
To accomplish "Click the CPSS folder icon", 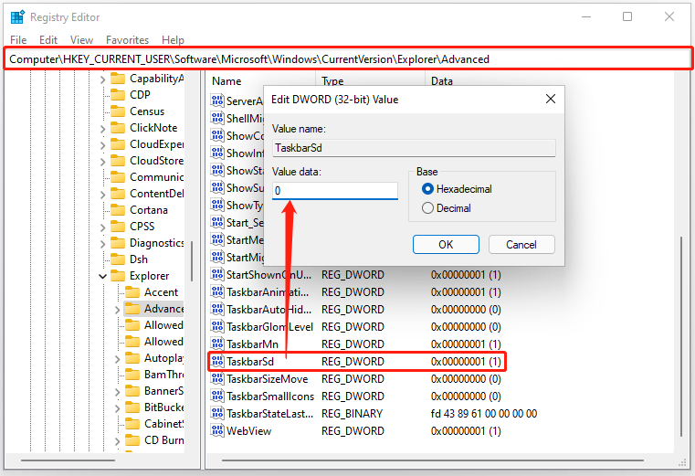I will tap(118, 227).
